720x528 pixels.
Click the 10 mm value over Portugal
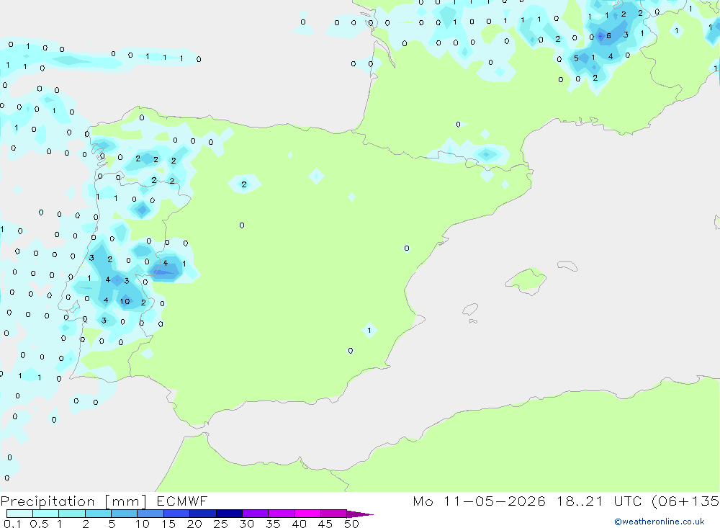click(125, 301)
